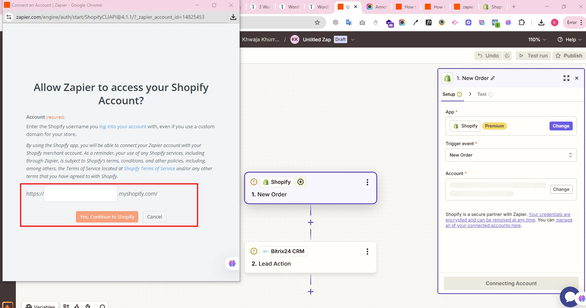Open Shopify Terms of Service link
The width and height of the screenshot is (586, 308).
[149, 168]
